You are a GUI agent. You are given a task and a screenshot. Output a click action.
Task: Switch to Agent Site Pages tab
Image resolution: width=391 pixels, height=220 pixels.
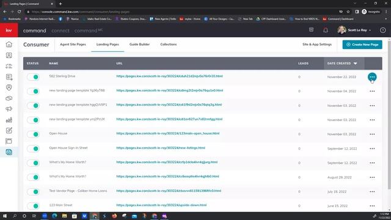[73, 45]
